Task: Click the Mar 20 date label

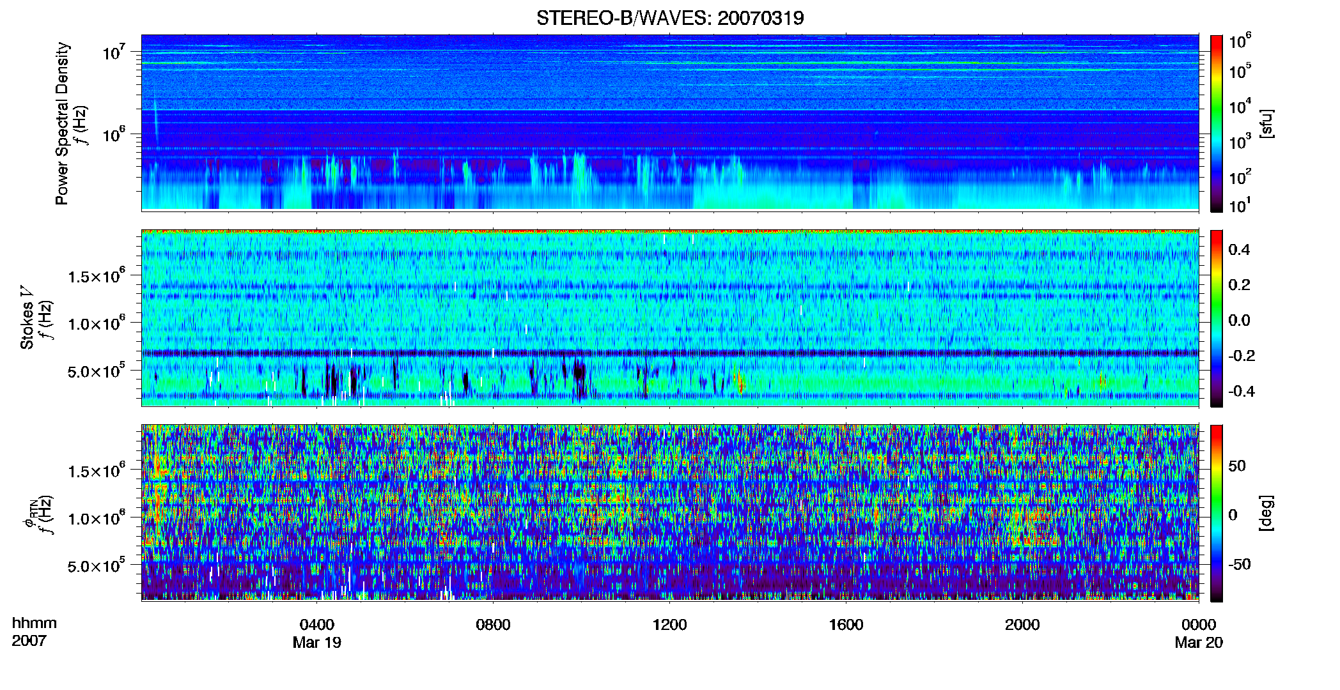Action: [1199, 643]
